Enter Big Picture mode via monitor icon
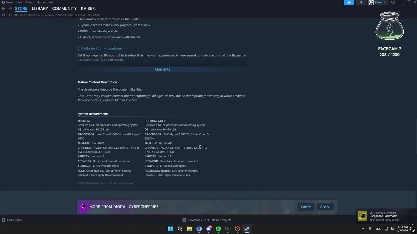The width and height of the screenshot is (417, 234). 393,2
